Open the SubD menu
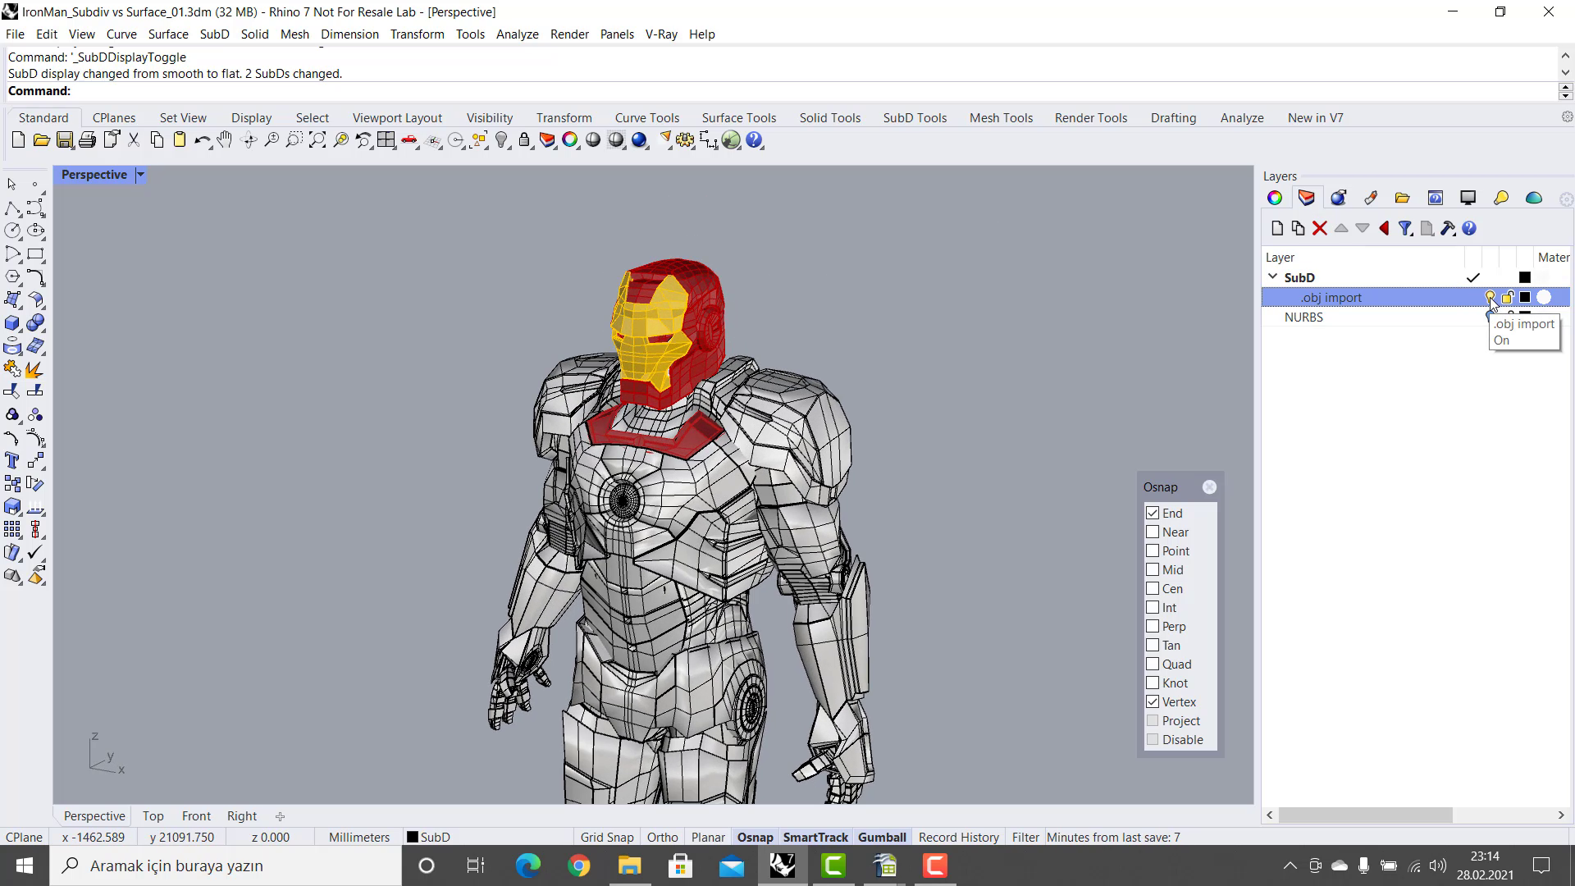The height and width of the screenshot is (886, 1575). [214, 34]
